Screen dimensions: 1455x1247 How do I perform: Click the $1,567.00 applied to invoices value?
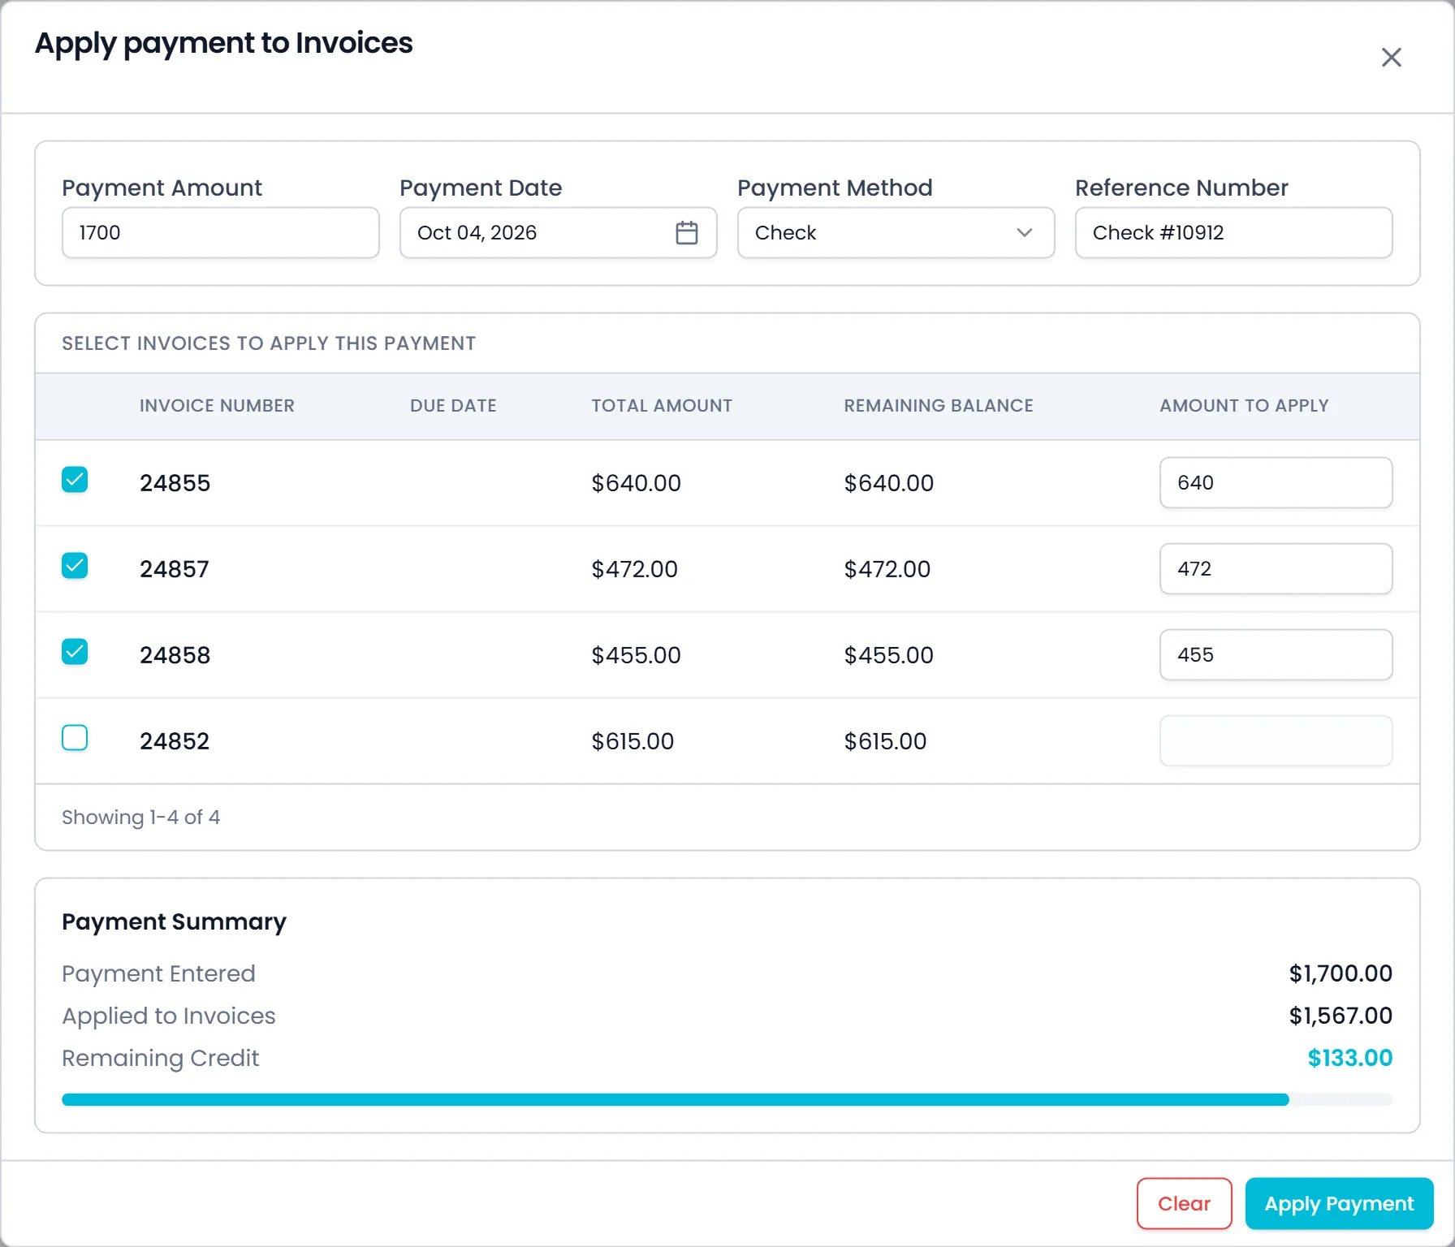[x=1341, y=1016]
